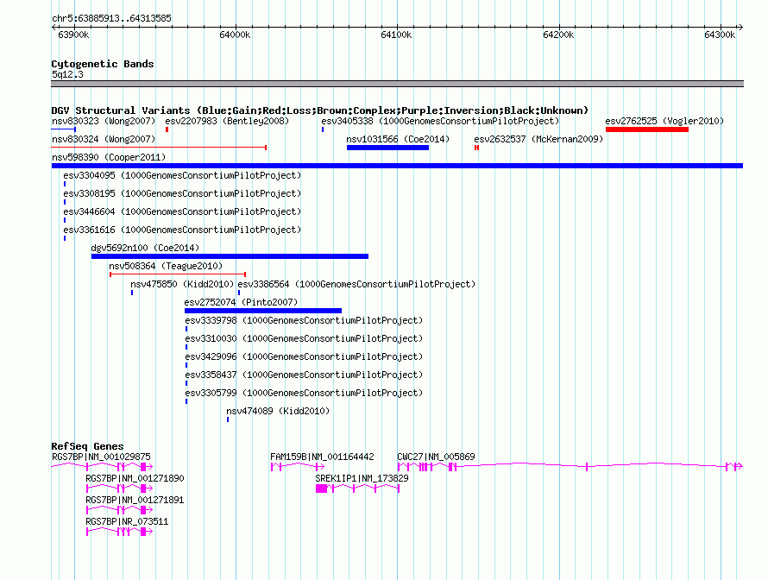Click the esv3358437 variant label

pyautogui.click(x=304, y=375)
